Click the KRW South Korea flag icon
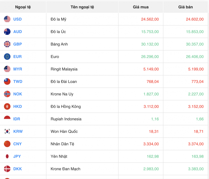 click(x=7, y=131)
